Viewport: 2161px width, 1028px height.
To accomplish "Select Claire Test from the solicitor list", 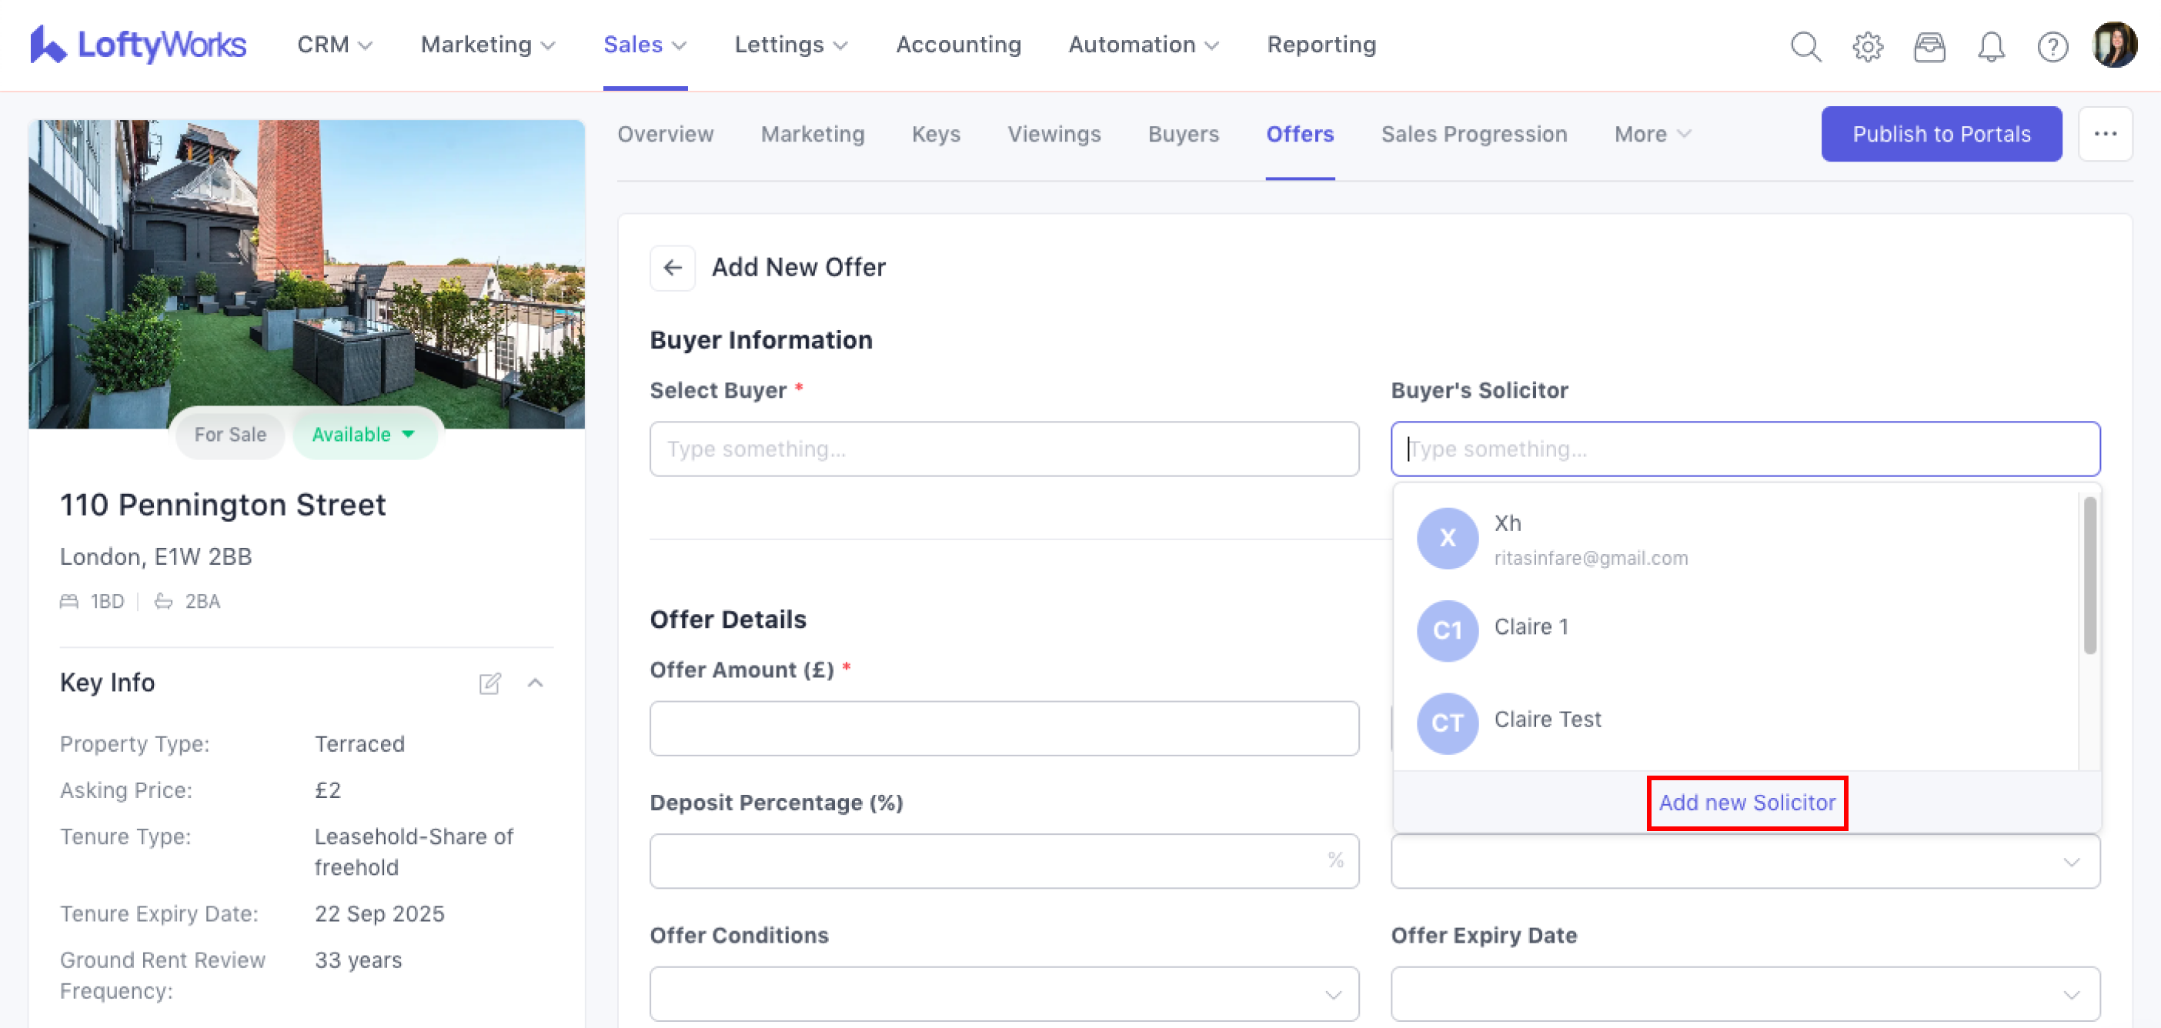I will tap(1547, 720).
